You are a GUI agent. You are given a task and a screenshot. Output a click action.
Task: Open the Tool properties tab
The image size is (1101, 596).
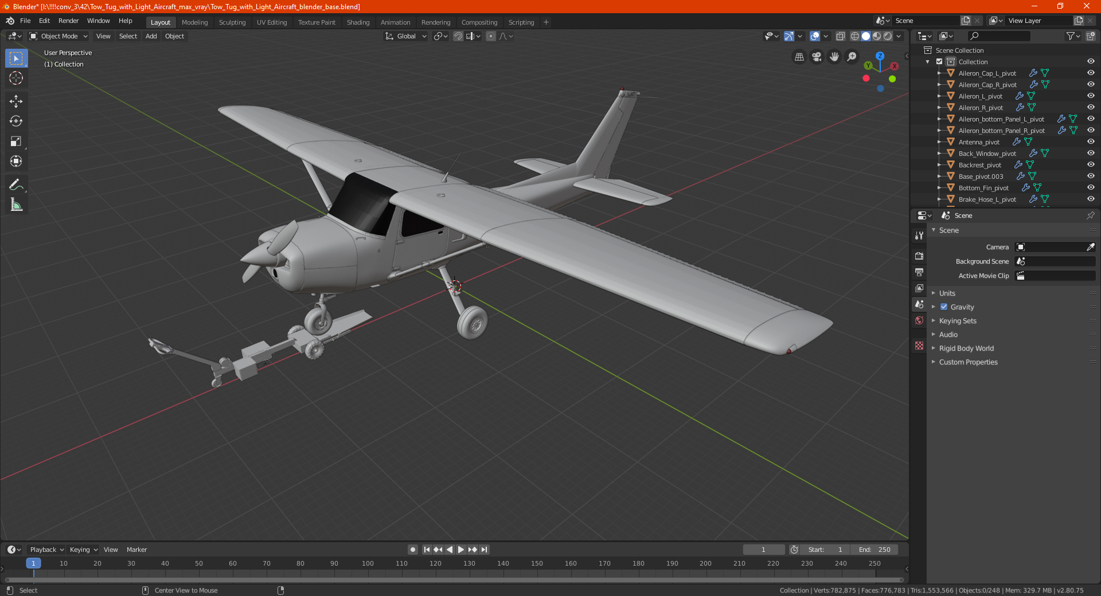[919, 236]
